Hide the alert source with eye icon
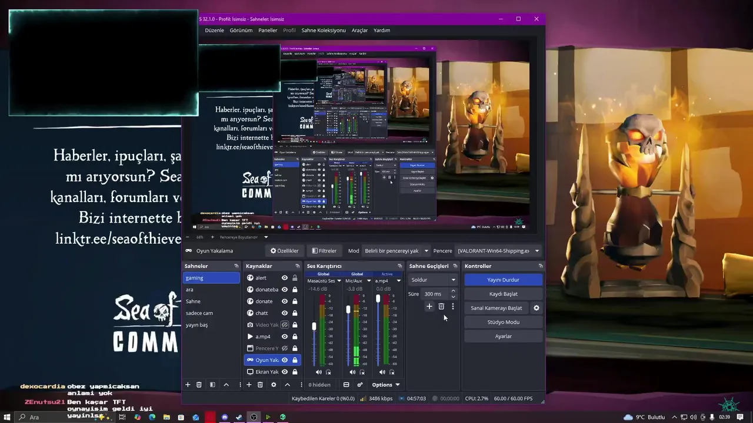 285,278
